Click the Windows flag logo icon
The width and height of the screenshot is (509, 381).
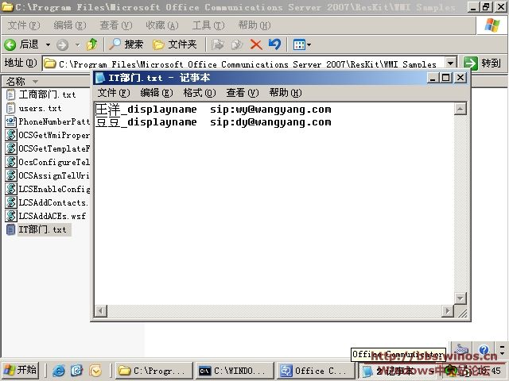(492, 25)
